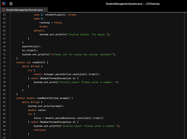Viewport: 187px width, 139px height.
Task: Click the Goodbye message string
Action: (81, 54)
